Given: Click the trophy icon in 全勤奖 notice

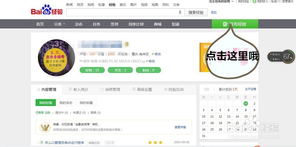Looking at the screenshot, I should 45,127.
